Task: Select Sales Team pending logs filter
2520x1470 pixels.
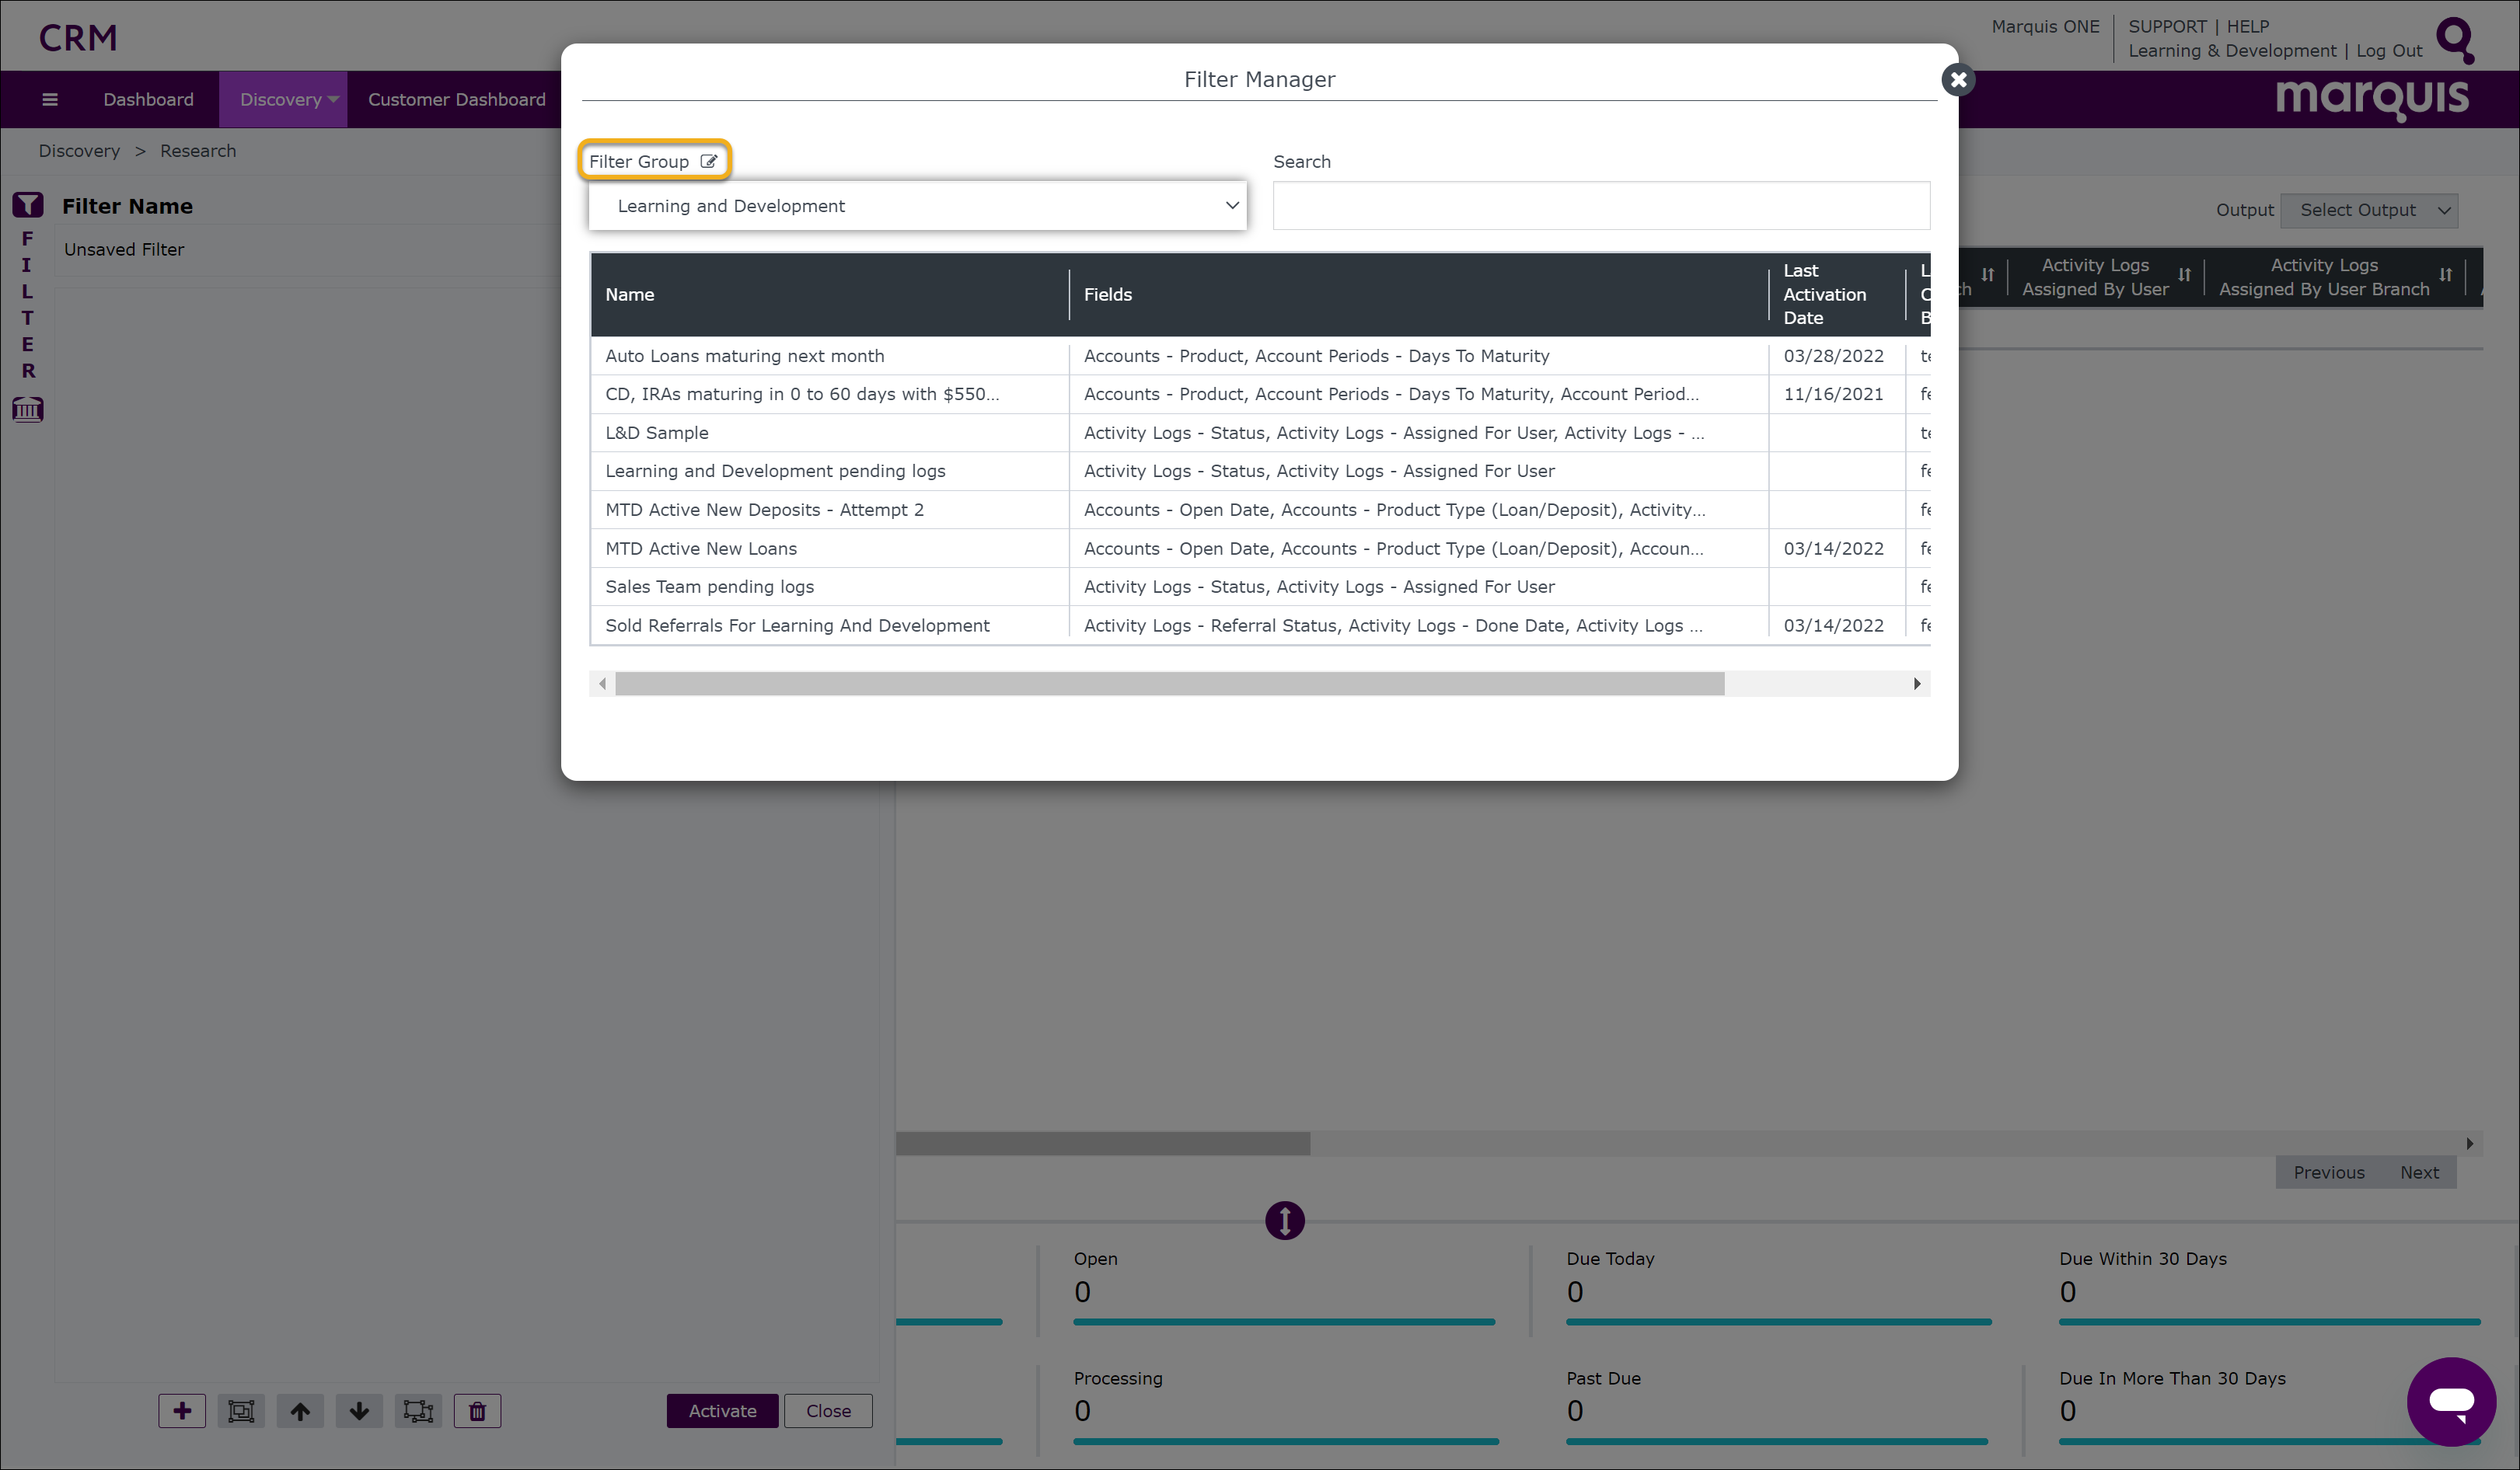Action: (1260, 587)
